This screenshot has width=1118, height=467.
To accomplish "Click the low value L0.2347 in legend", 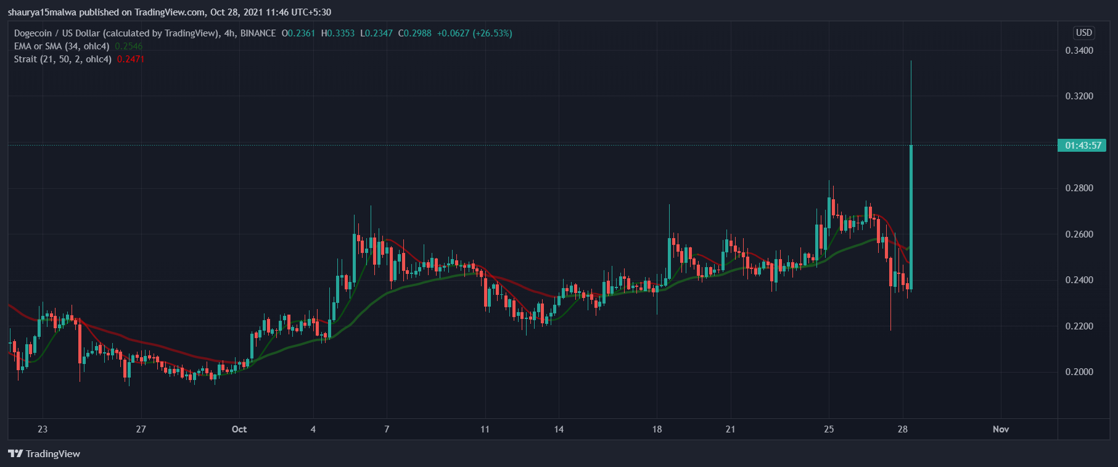I will (377, 33).
